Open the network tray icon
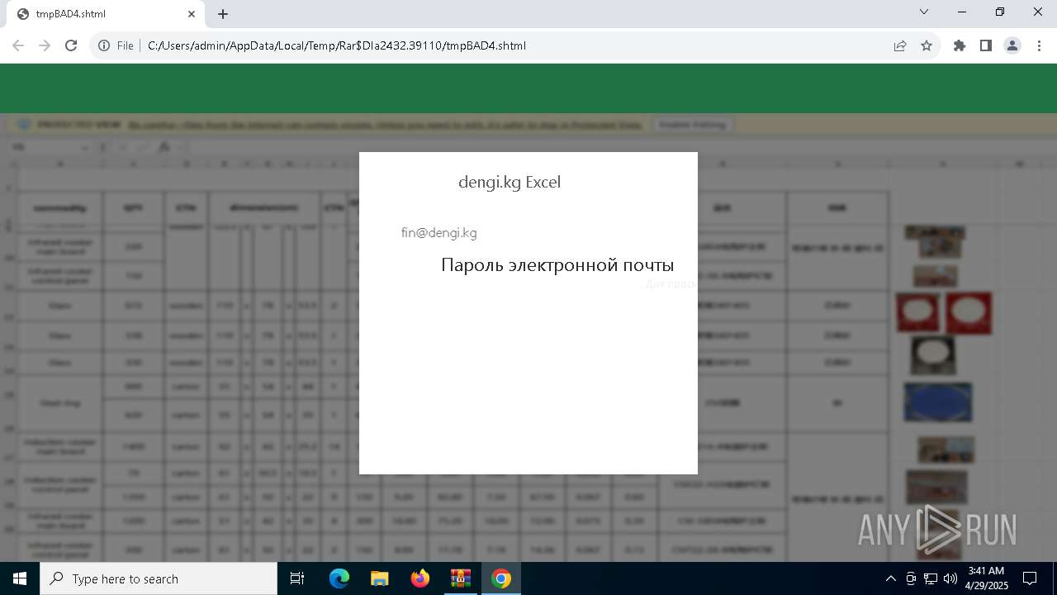Viewport: 1057px width, 595px height. point(931,578)
